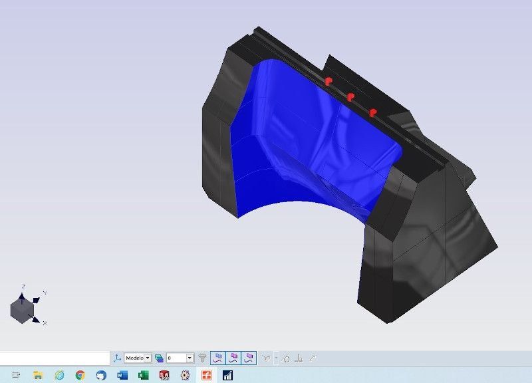Open the Modelo coordinate system dropdown
Screen dimensions: 532x383
click(x=148, y=358)
